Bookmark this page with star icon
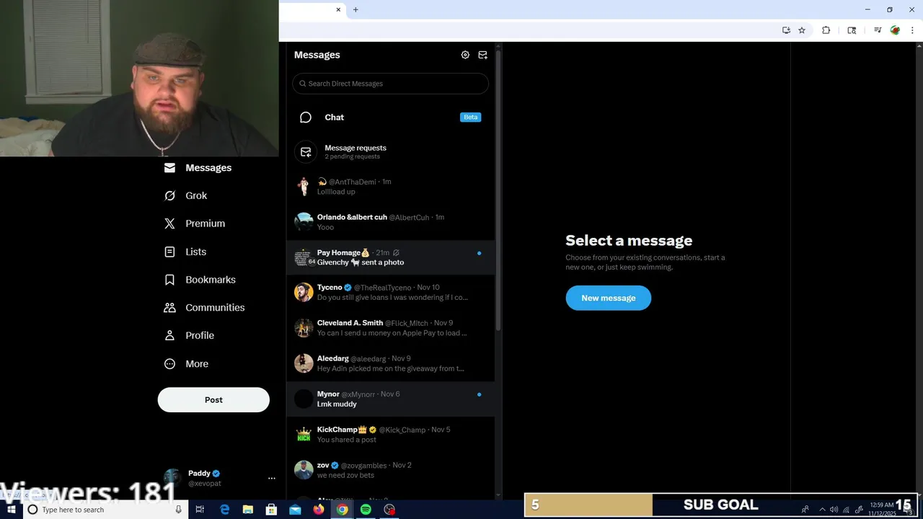The width and height of the screenshot is (923, 519). (802, 30)
